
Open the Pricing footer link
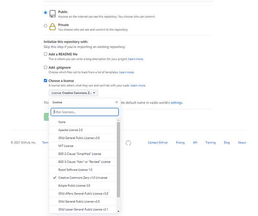coord(180,143)
